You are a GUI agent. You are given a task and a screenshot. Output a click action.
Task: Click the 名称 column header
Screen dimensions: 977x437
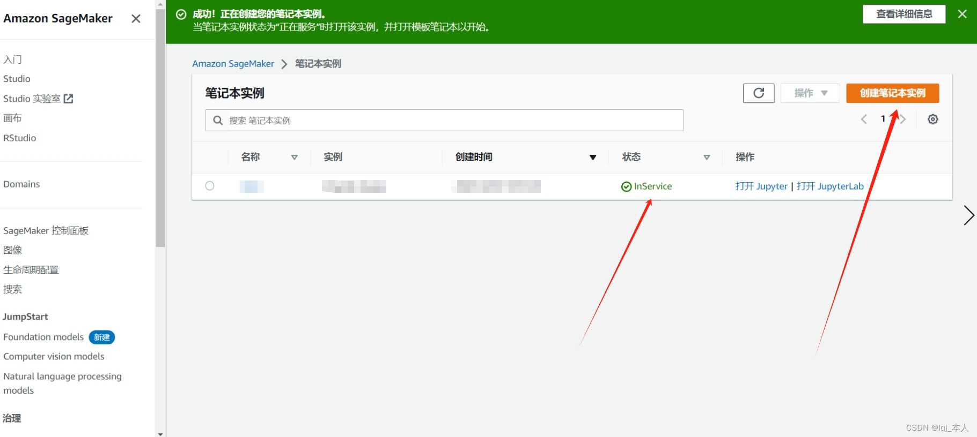(x=251, y=157)
